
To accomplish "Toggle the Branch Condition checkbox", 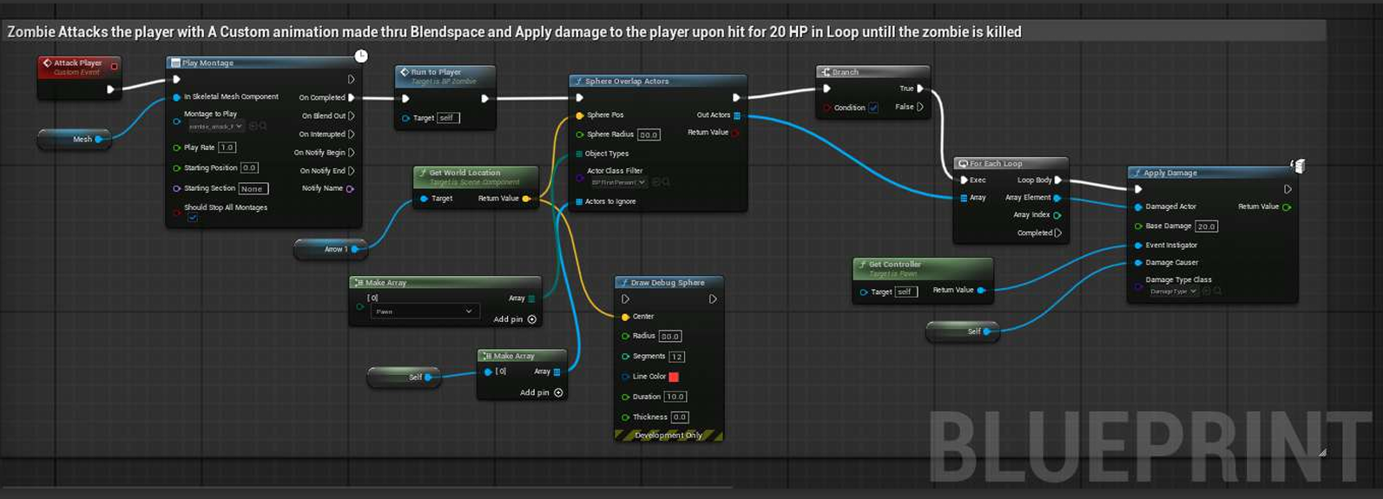I will pos(873,108).
